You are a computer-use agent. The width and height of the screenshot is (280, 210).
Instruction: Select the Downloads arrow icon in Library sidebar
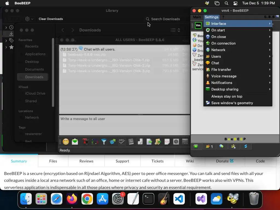point(11,34)
